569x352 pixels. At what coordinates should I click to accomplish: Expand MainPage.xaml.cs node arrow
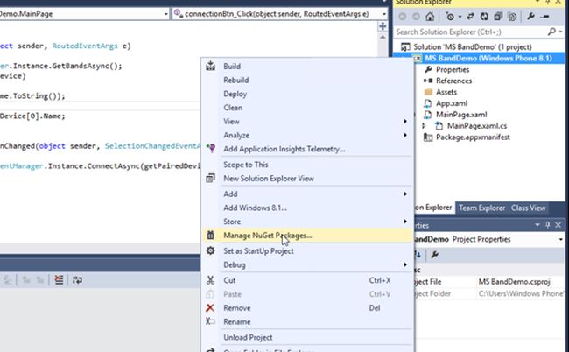tap(424, 125)
